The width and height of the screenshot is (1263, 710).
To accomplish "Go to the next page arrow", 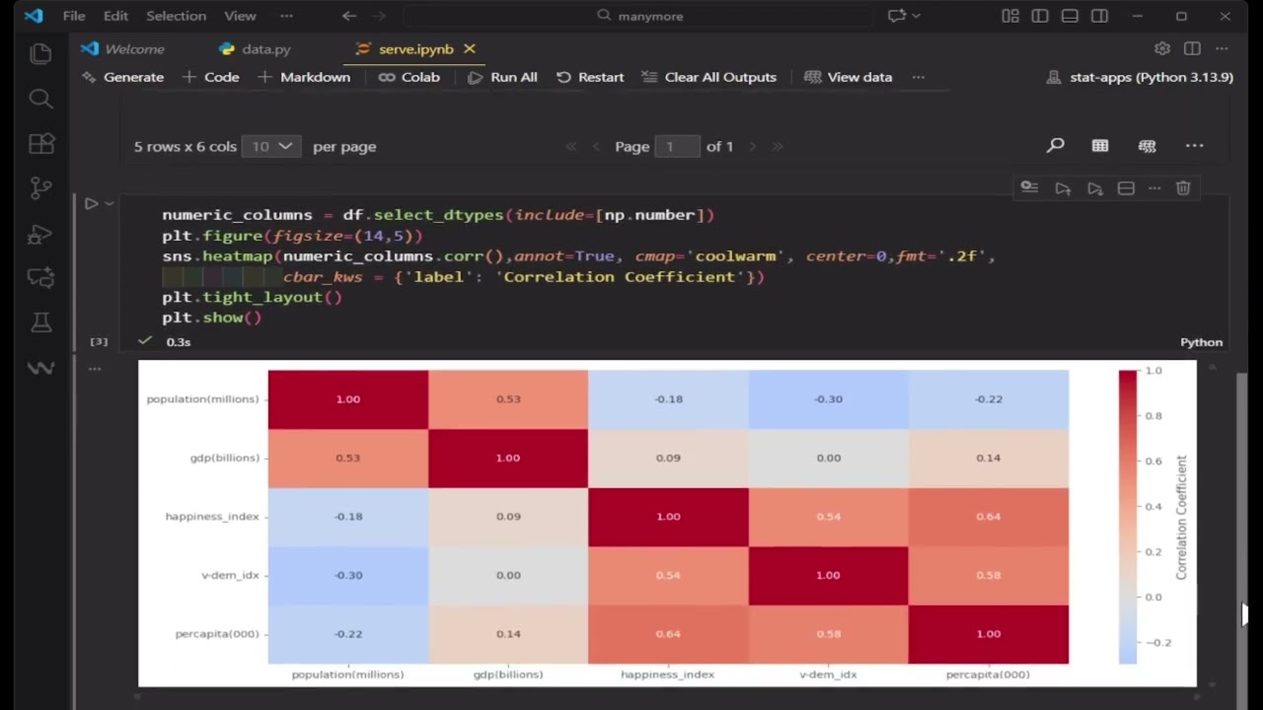I will click(752, 146).
